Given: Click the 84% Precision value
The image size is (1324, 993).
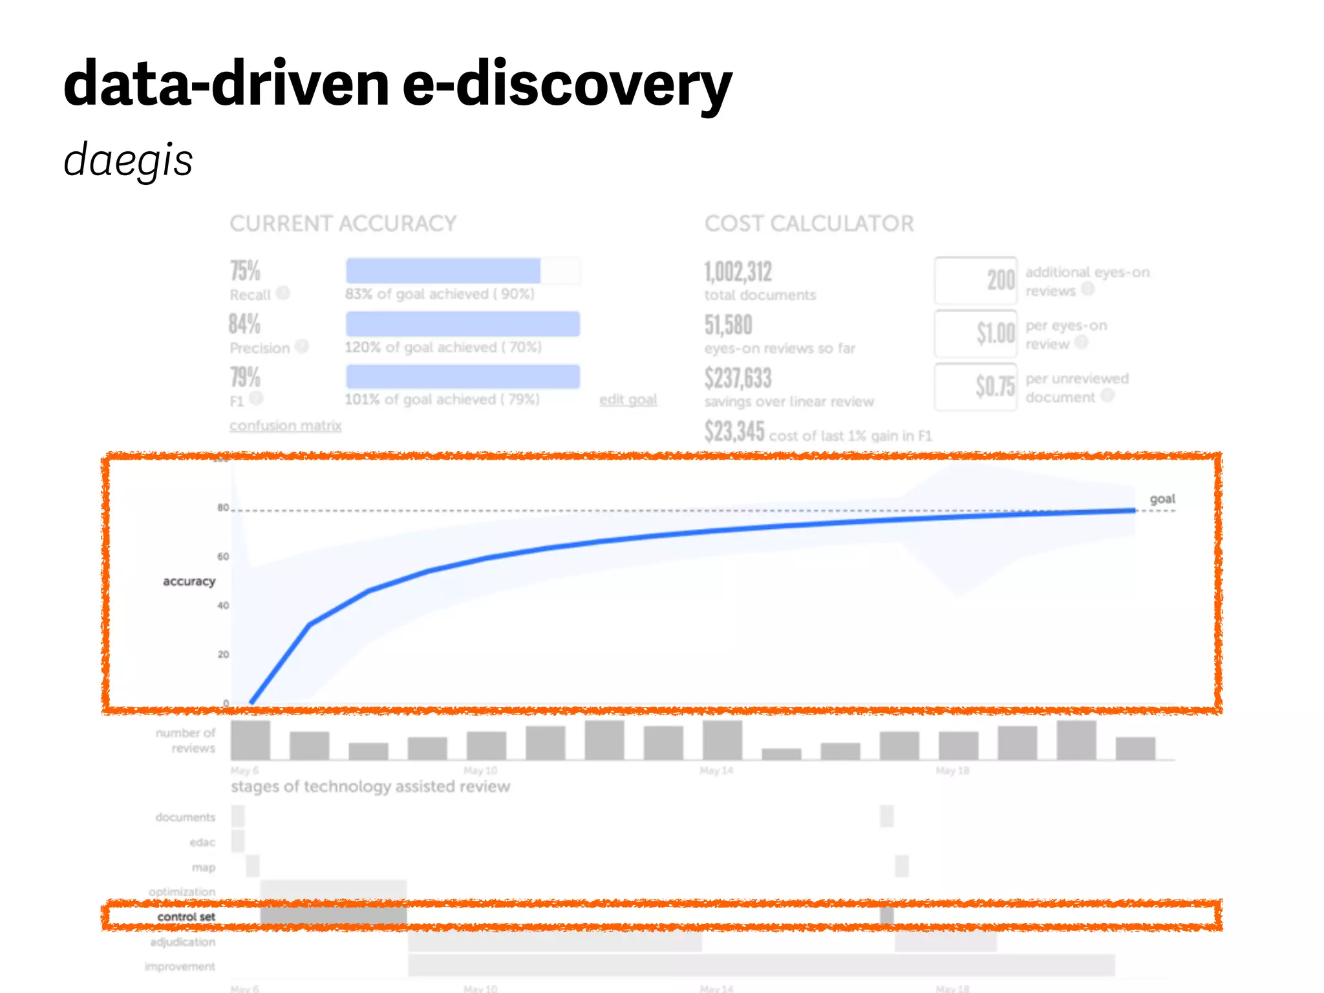Looking at the screenshot, I should pos(245,324).
